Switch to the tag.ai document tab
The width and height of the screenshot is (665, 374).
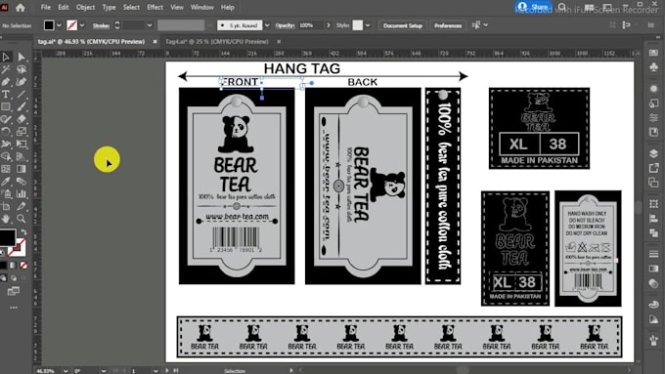click(x=91, y=42)
